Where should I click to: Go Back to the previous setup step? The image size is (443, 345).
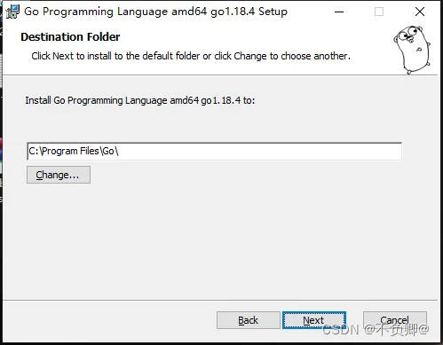tap(249, 320)
